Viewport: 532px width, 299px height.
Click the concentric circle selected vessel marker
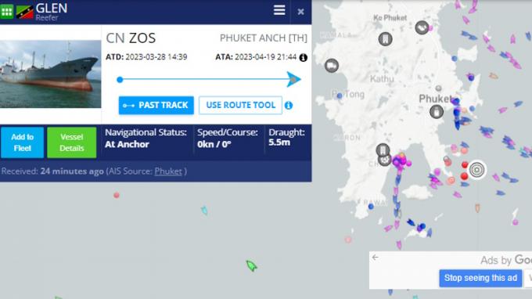point(476,169)
